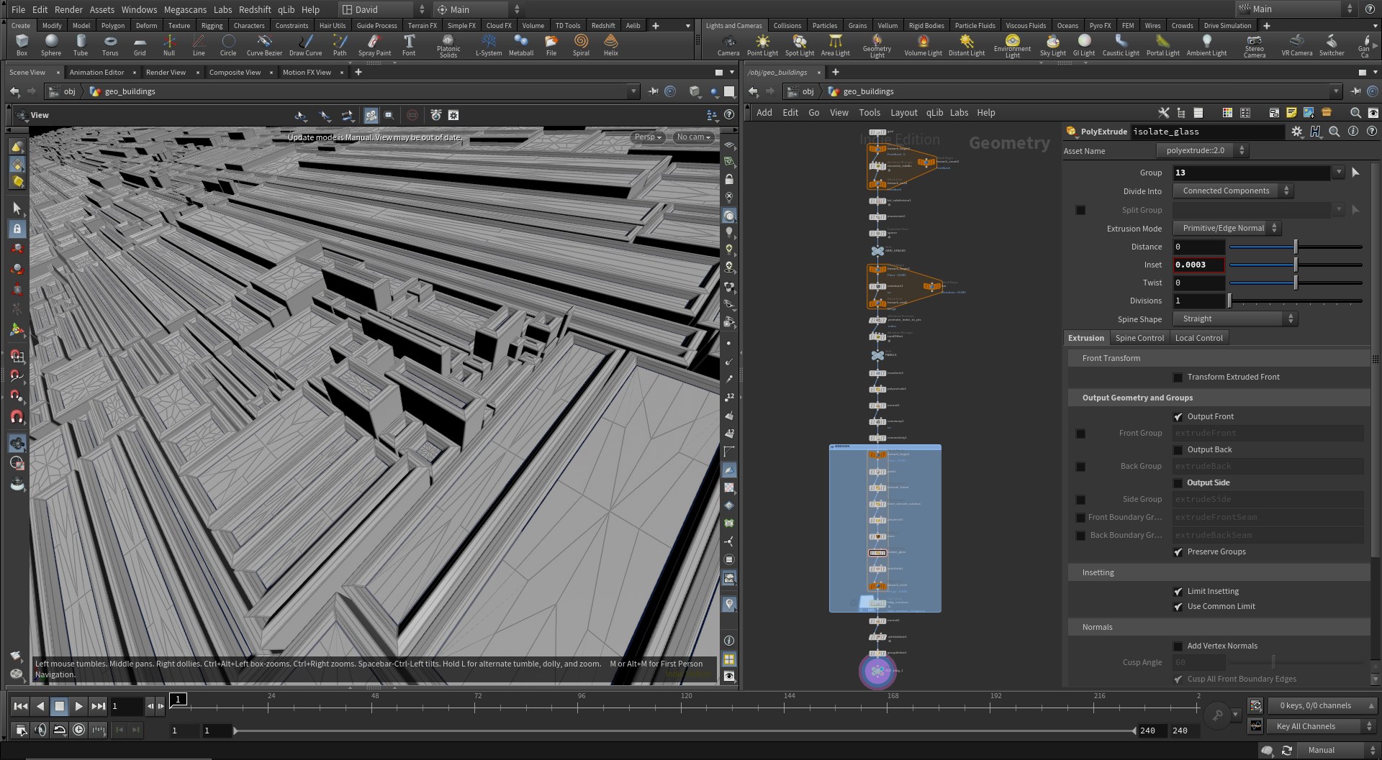Select the L-System shelf tool
Viewport: 1382px width, 760px height.
tap(489, 45)
